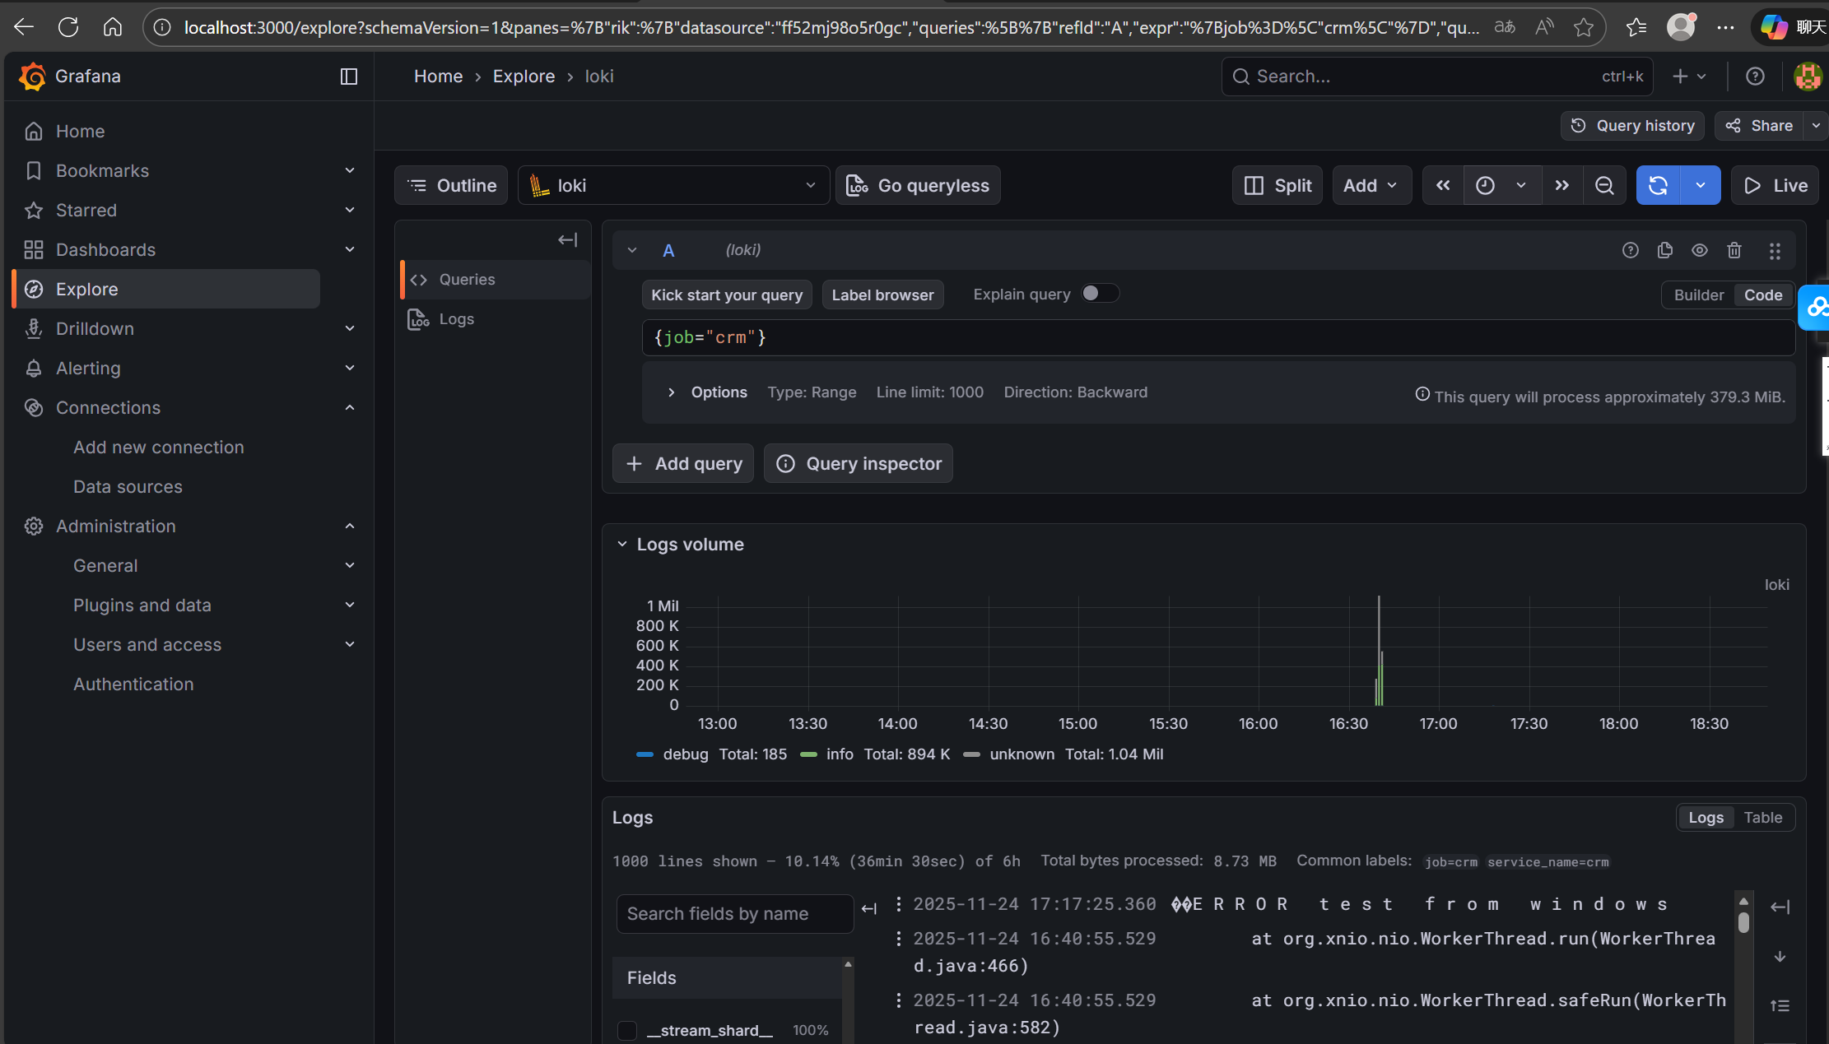1829x1044 pixels.
Task: Copy query A using the copy icon
Action: (1664, 250)
